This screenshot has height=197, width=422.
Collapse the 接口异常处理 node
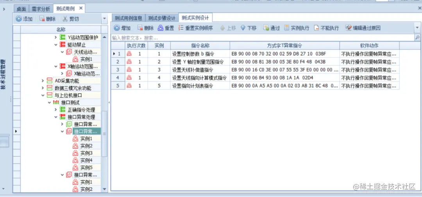56,117
